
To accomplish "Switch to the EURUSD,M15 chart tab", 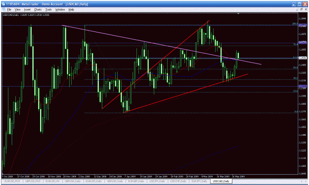I will (x=12, y=181).
